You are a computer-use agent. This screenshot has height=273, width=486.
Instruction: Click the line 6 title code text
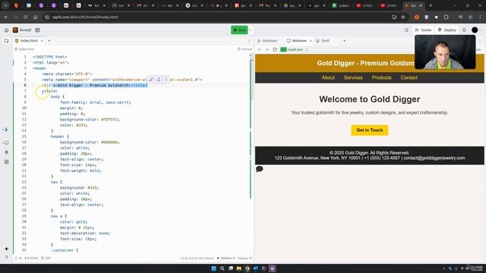(95, 86)
